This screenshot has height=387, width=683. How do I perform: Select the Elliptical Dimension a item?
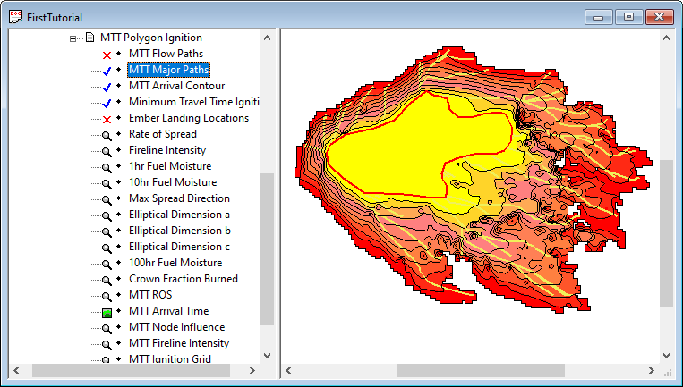[179, 215]
